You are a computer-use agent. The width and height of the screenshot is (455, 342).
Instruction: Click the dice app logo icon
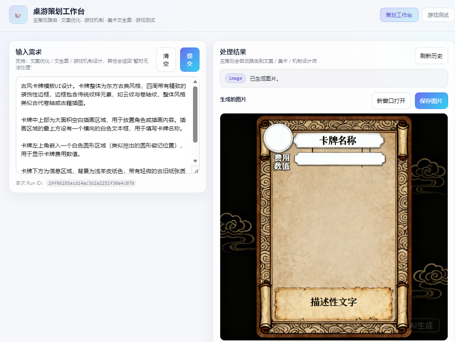pos(18,15)
